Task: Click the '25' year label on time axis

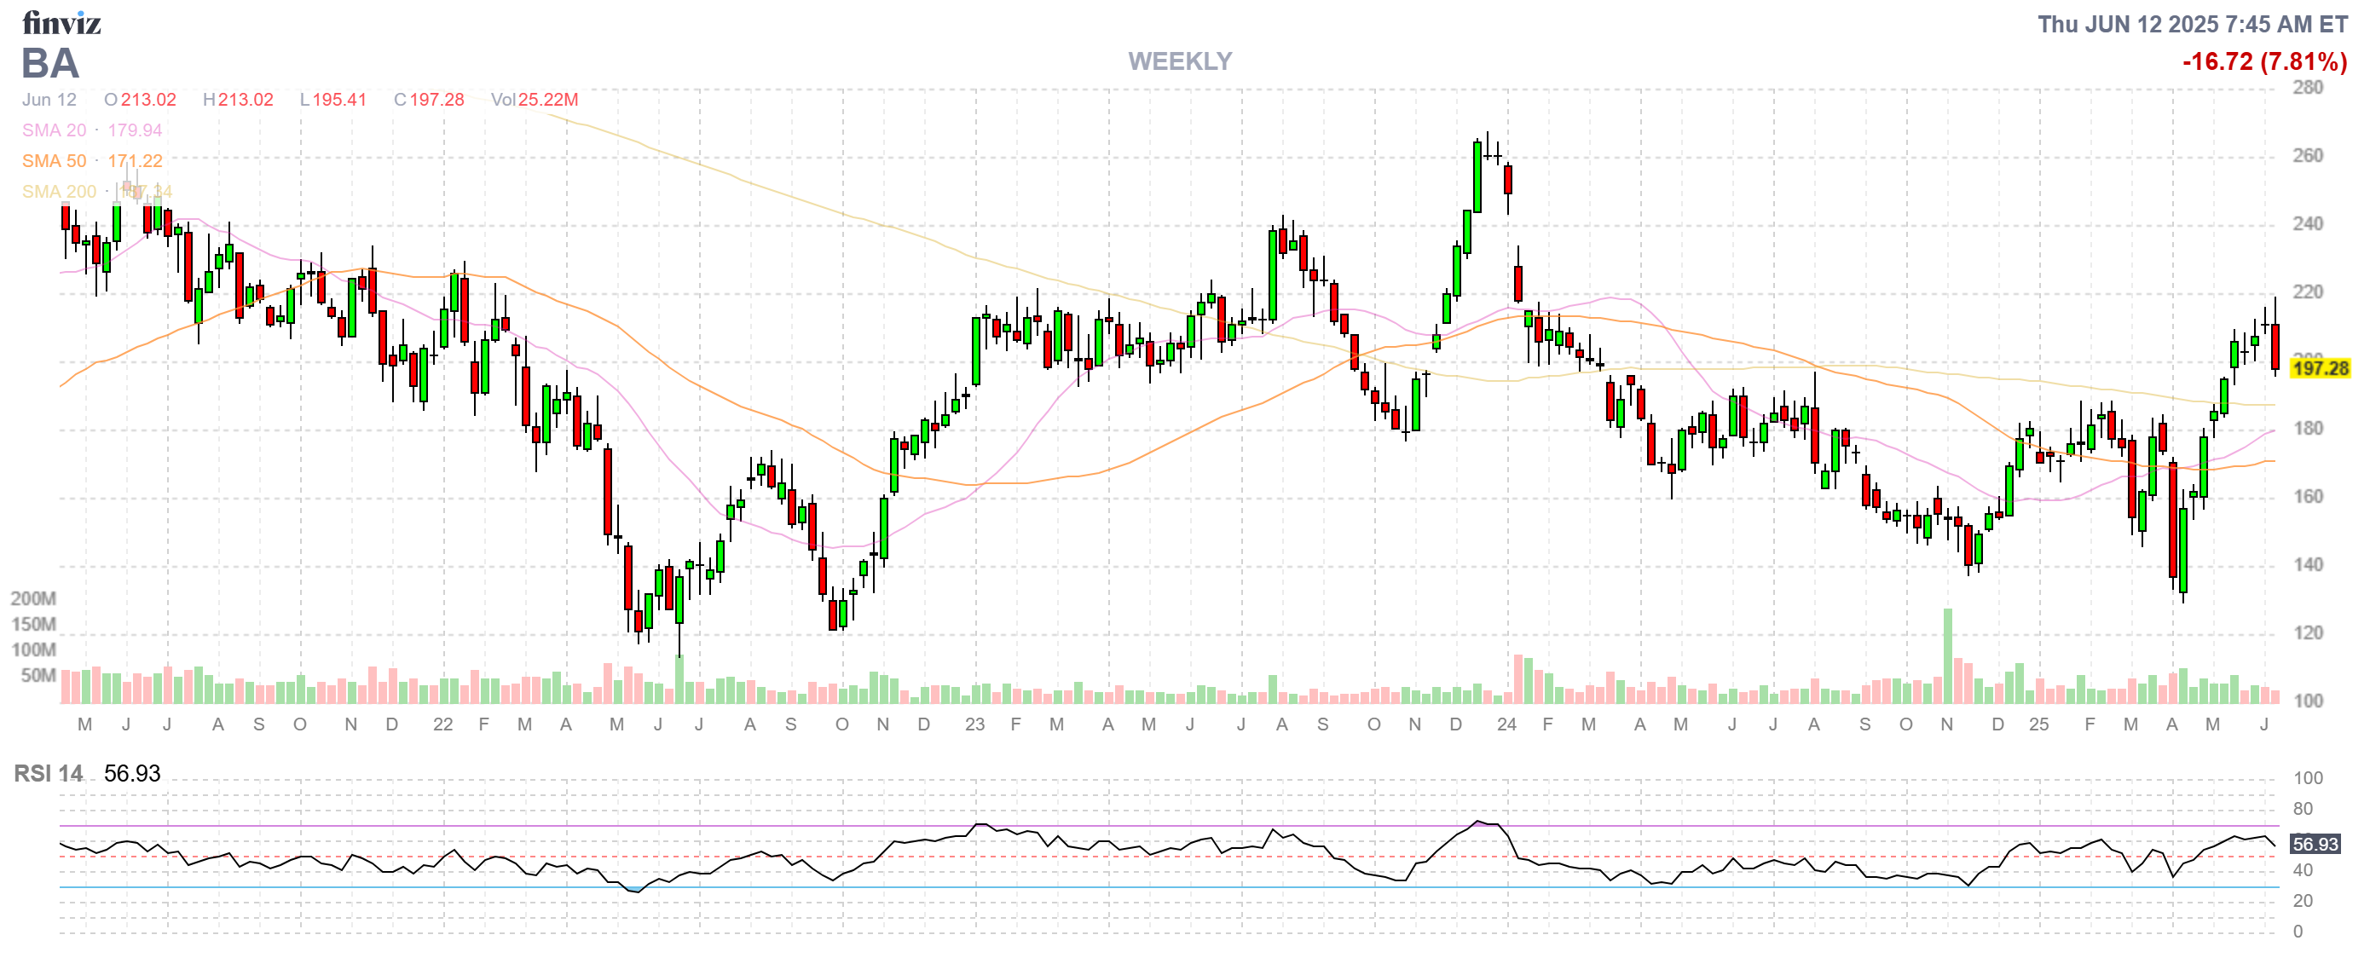Action: [x=2038, y=724]
